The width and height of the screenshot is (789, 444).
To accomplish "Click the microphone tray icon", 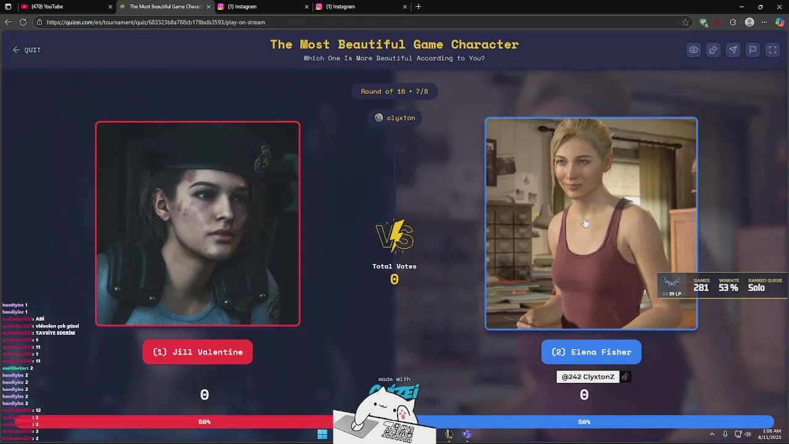I will (x=726, y=434).
